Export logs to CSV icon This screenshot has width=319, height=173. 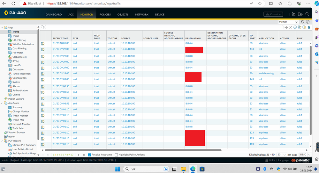[x=308, y=27]
